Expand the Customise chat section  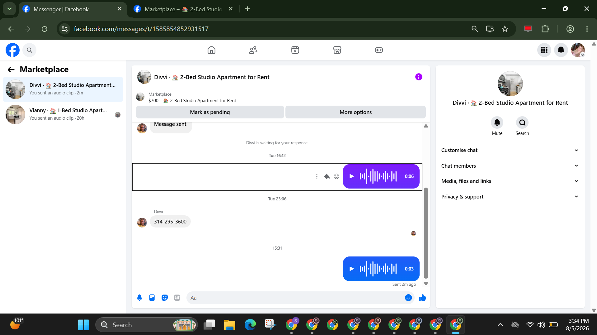click(x=510, y=150)
